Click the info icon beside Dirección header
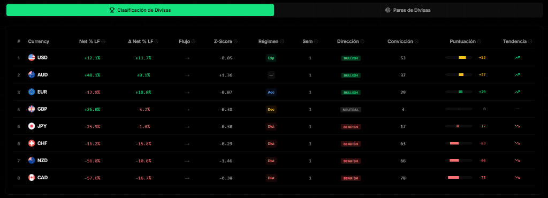Screen dimensions: 548x198 click(362, 42)
